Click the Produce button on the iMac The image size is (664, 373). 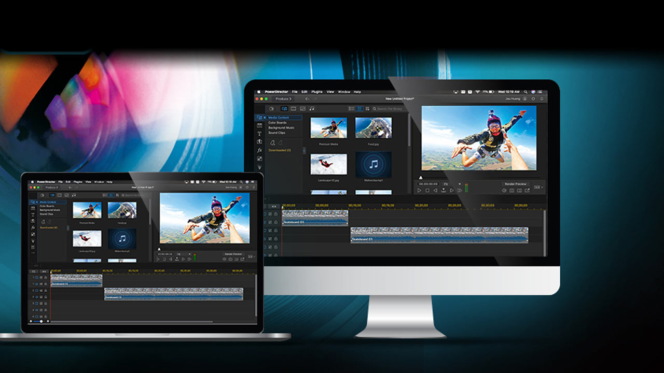coord(283,98)
